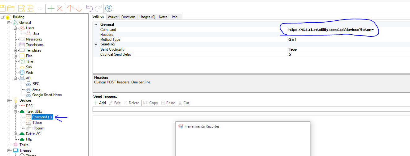This screenshot has height=156, width=410.
Task: Click the open folder toolbar icon
Action: click(x=11, y=8)
